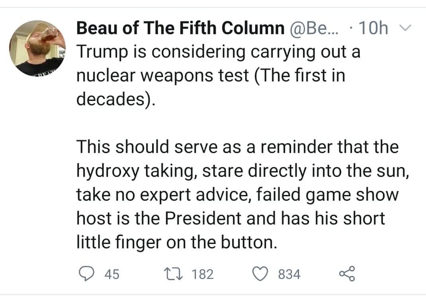Open the author's profile picture

tap(37, 48)
